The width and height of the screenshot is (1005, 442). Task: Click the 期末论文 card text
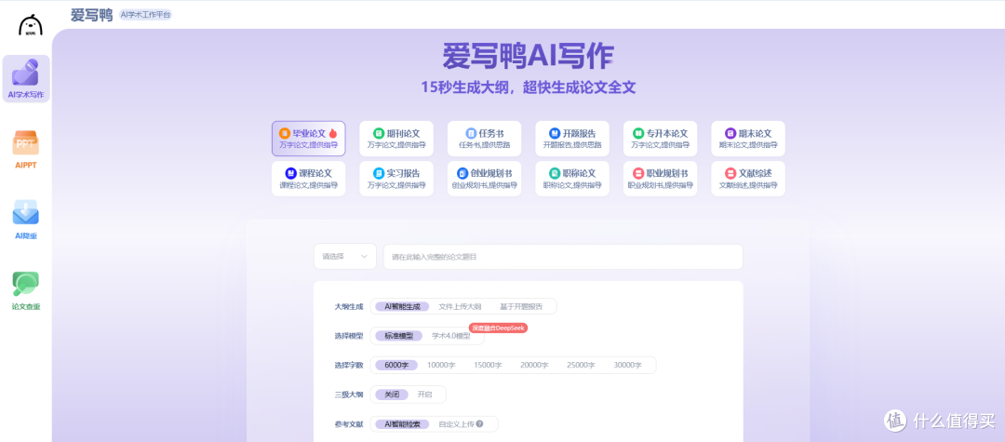pyautogui.click(x=755, y=133)
